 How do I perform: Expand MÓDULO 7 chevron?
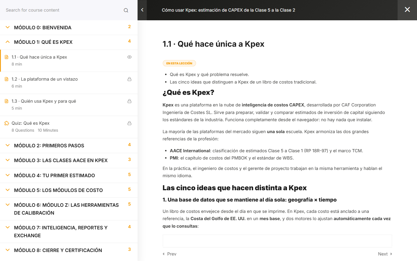click(8, 227)
